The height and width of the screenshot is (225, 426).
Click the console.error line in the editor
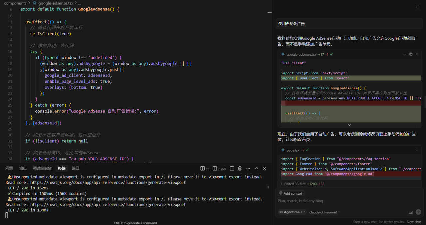[97, 111]
